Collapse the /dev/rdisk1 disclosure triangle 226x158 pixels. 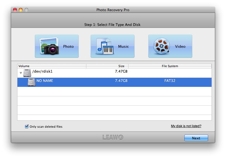coord(21,73)
